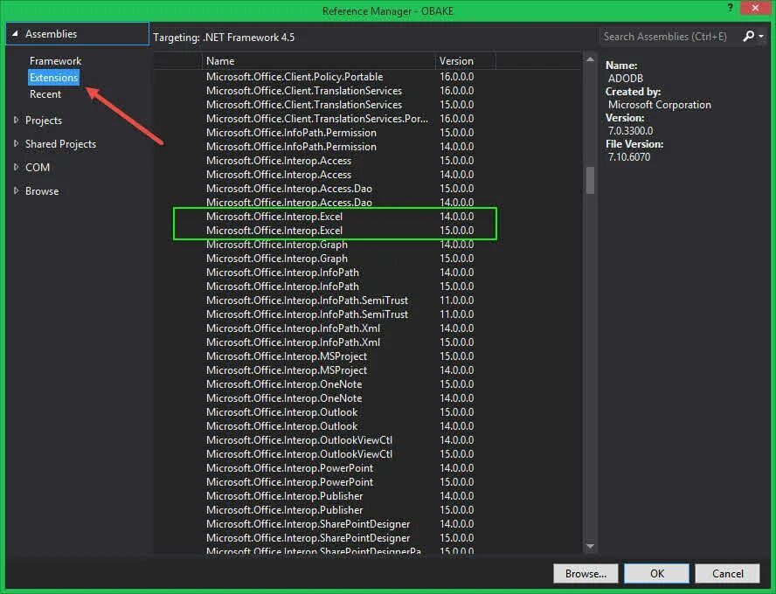Screen dimensions: 776x594
Task: Click the Microsoft Corporation creator text
Action: coord(659,104)
